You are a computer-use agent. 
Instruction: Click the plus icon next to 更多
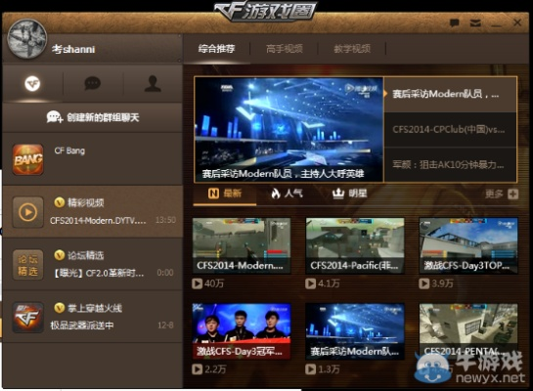pos(512,194)
